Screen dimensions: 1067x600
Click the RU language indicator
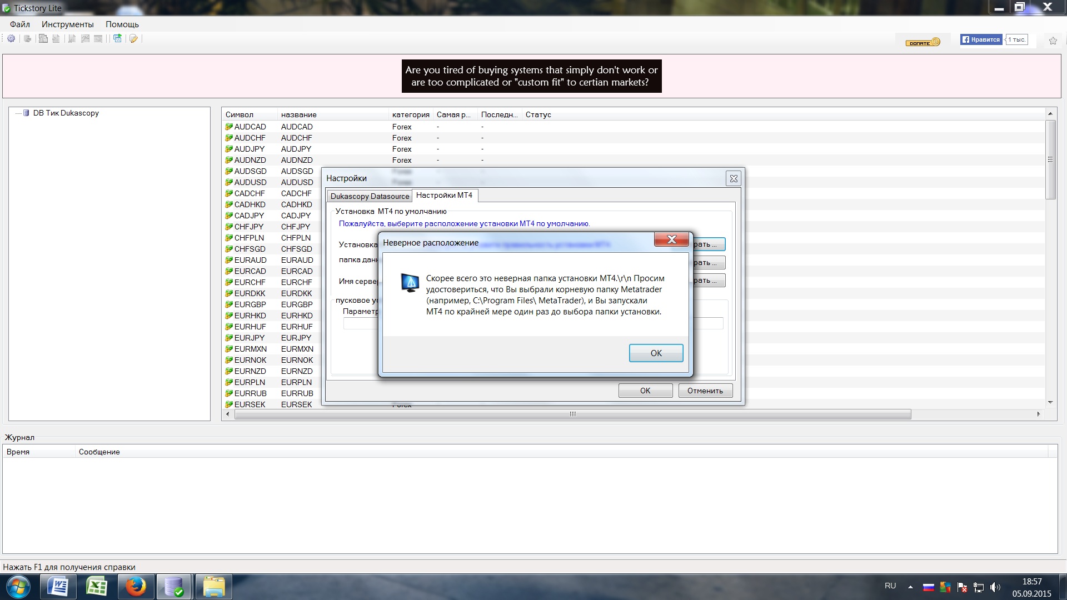(x=890, y=586)
